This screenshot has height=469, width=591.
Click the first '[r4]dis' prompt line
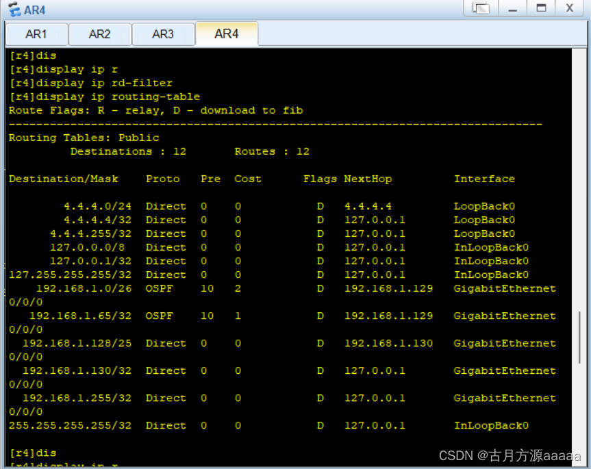tap(33, 55)
